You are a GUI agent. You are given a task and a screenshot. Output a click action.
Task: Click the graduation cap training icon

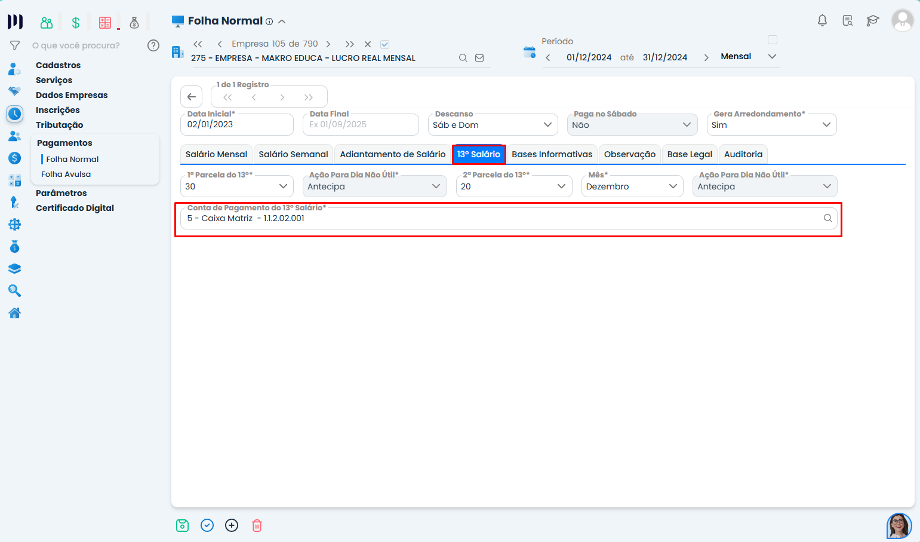872,21
